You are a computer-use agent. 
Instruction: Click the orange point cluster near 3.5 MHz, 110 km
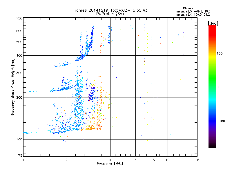99,128
